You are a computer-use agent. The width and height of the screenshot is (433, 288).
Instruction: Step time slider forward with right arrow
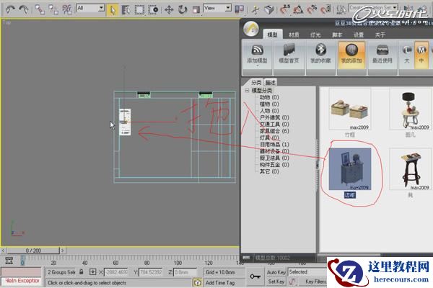click(x=62, y=251)
